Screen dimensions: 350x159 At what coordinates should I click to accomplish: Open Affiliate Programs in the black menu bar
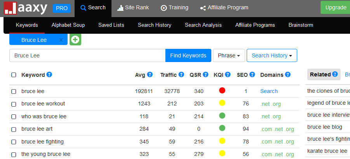coord(255,25)
